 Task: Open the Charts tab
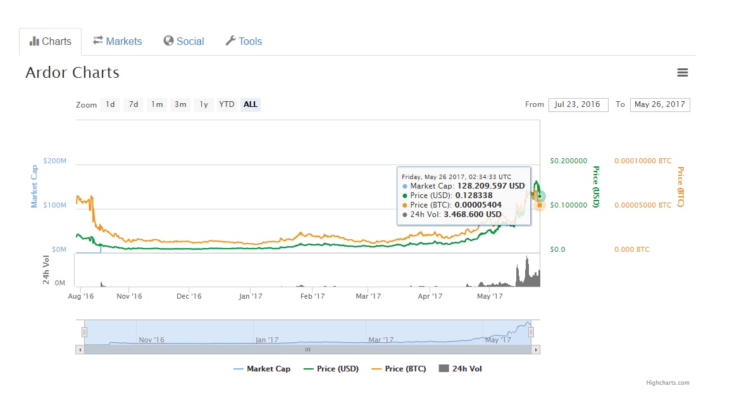tap(51, 42)
